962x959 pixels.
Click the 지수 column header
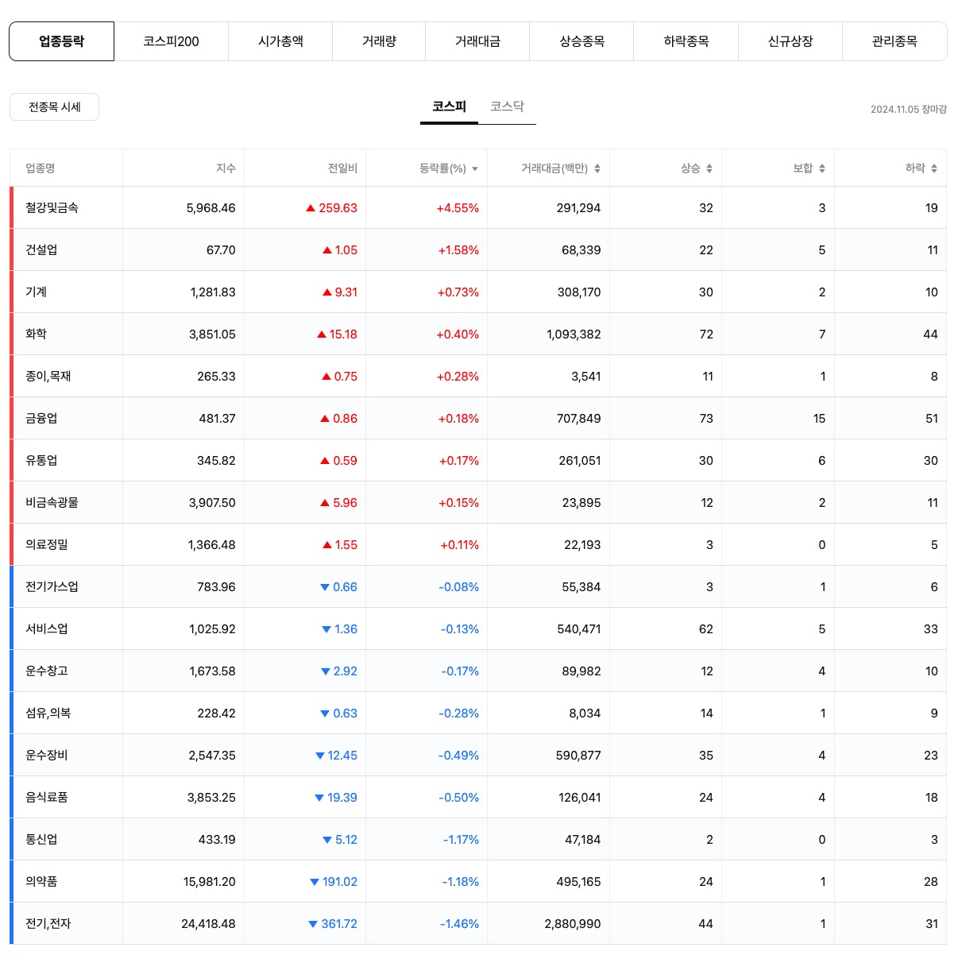coord(226,168)
